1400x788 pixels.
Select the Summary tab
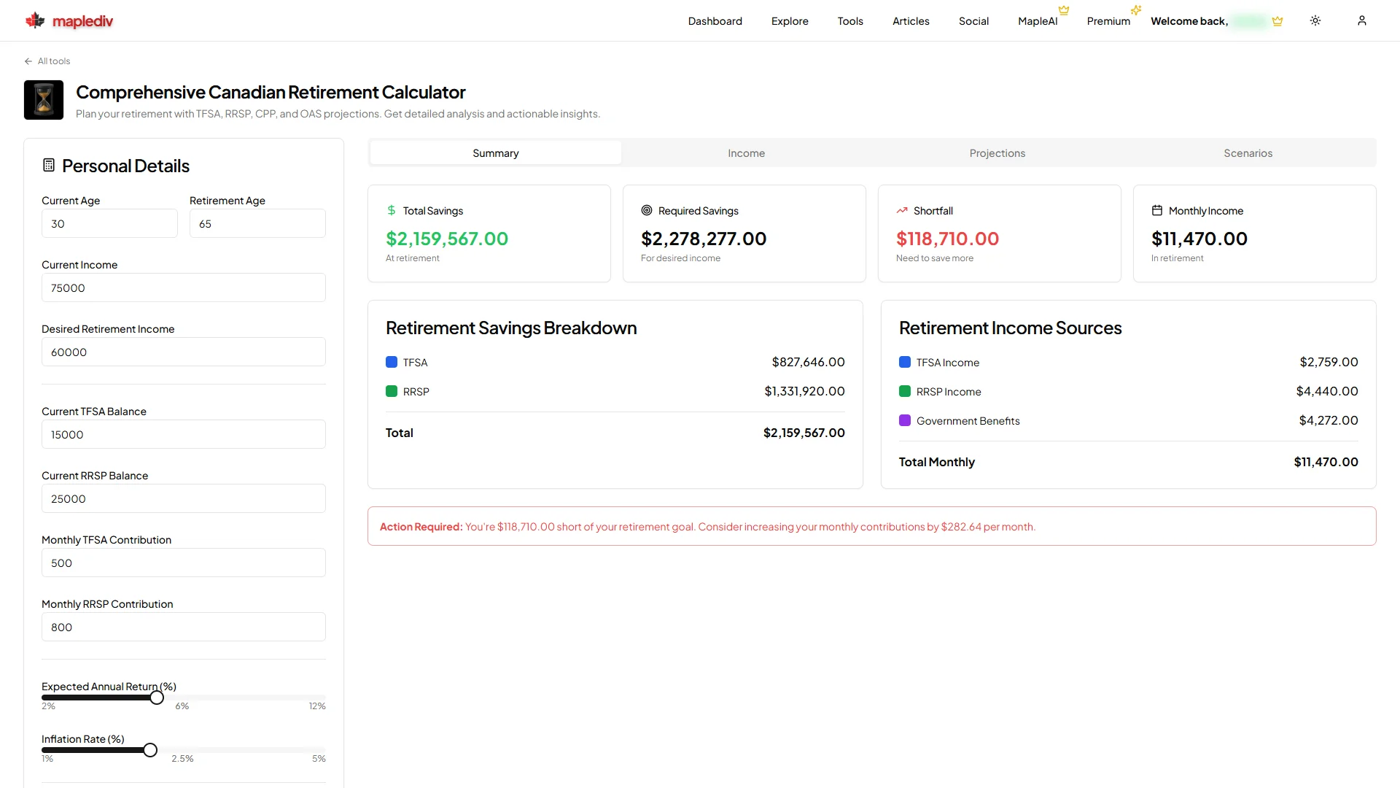[496, 152]
